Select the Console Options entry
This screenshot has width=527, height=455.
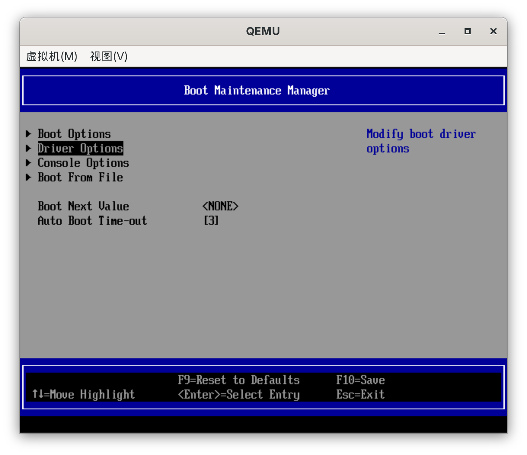(x=83, y=163)
